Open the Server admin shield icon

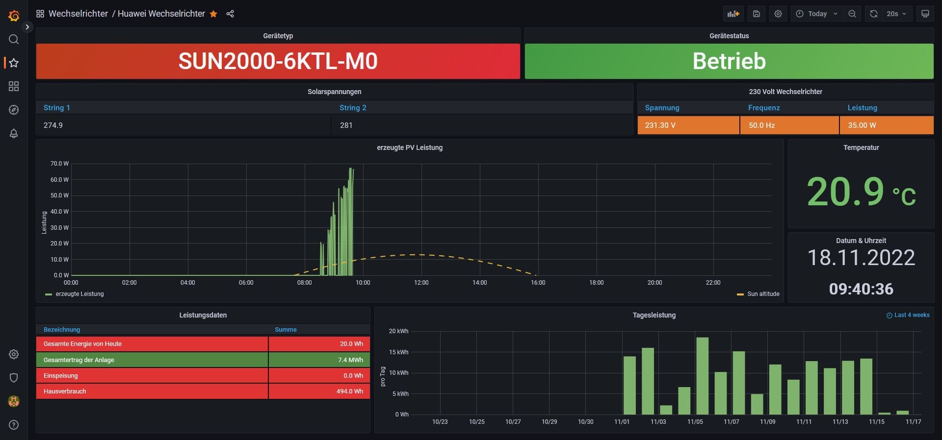pos(14,378)
